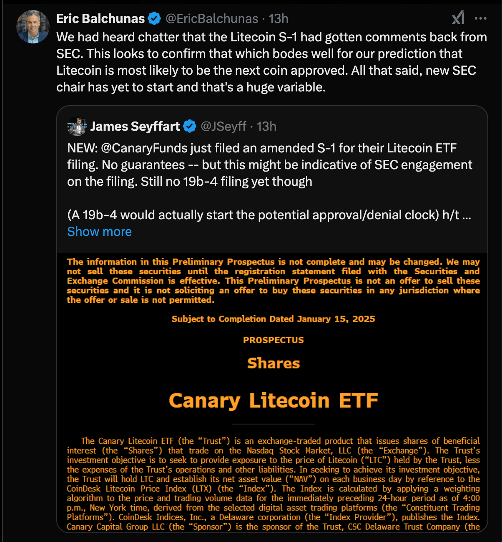Screen dimensions: 502x542
Task: Click quoted text about 19b-4 approval clock
Action: pos(263,215)
